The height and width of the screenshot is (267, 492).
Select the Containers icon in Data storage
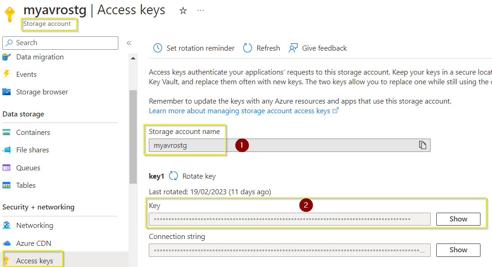click(x=6, y=133)
